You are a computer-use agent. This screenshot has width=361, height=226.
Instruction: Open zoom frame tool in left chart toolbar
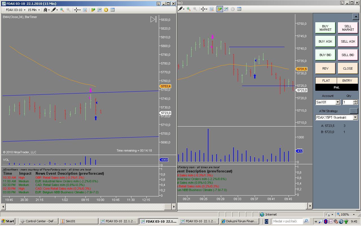coord(85,10)
